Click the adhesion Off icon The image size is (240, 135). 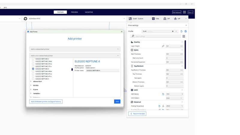175,19
